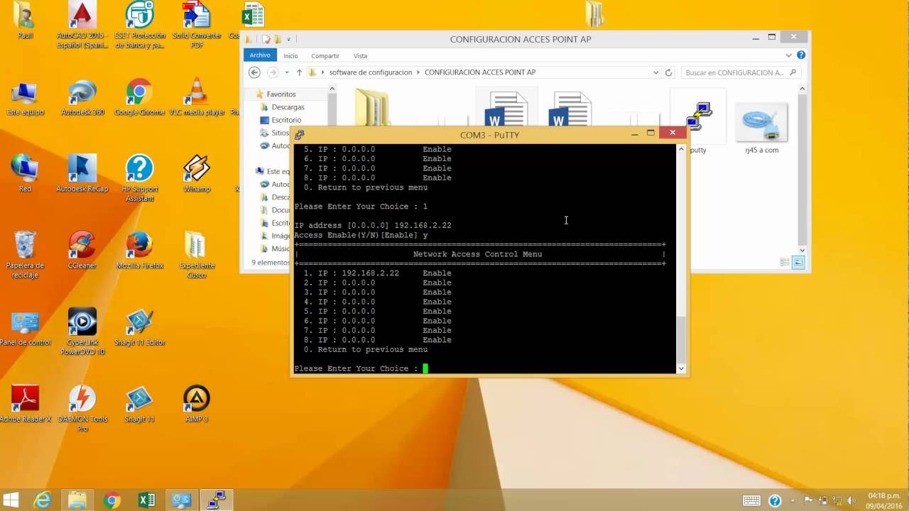This screenshot has width=909, height=511.
Task: Open the Compartir ribbon tab
Action: pyautogui.click(x=325, y=55)
